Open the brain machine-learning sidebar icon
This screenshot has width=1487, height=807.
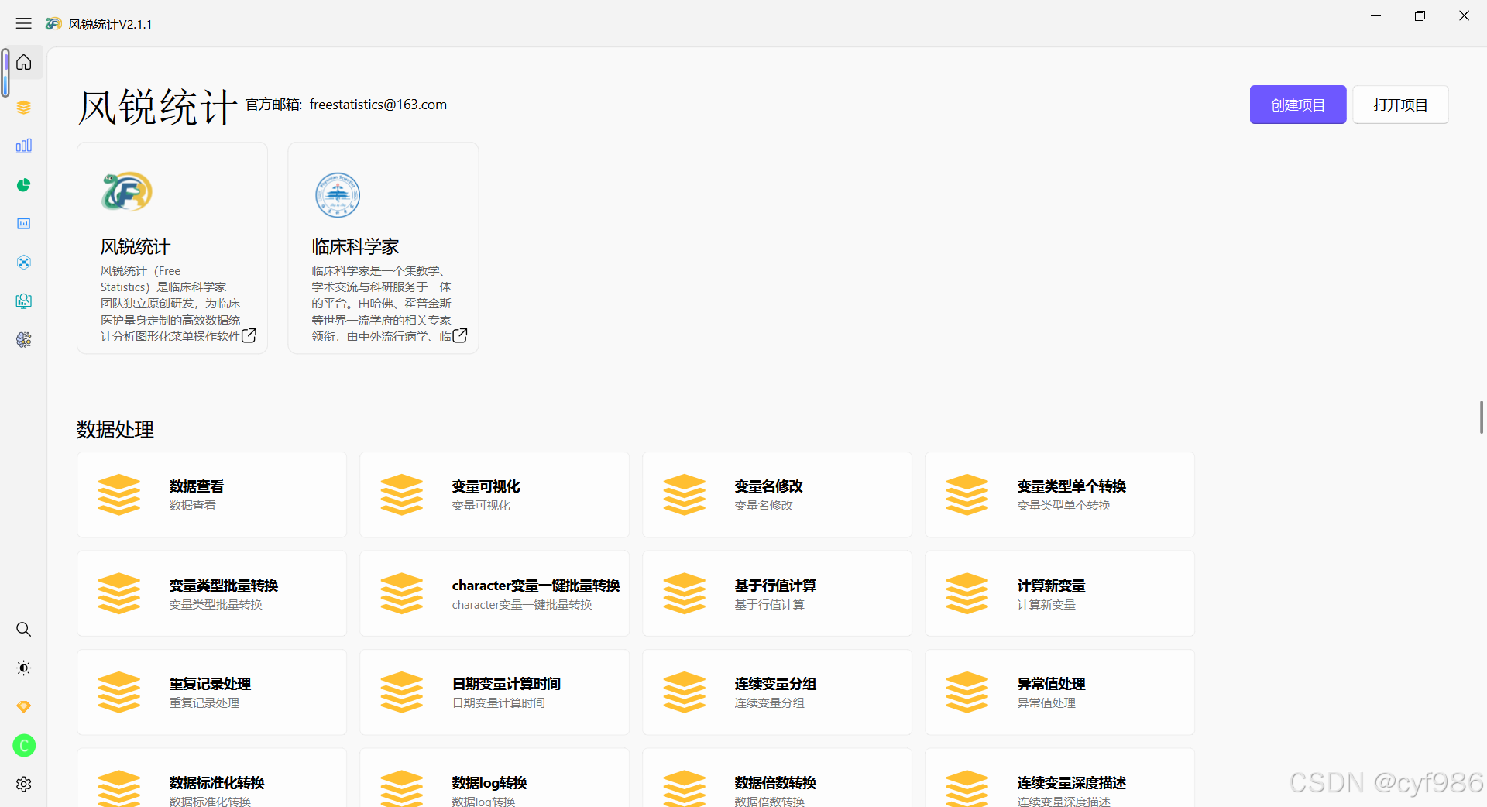[x=24, y=339]
